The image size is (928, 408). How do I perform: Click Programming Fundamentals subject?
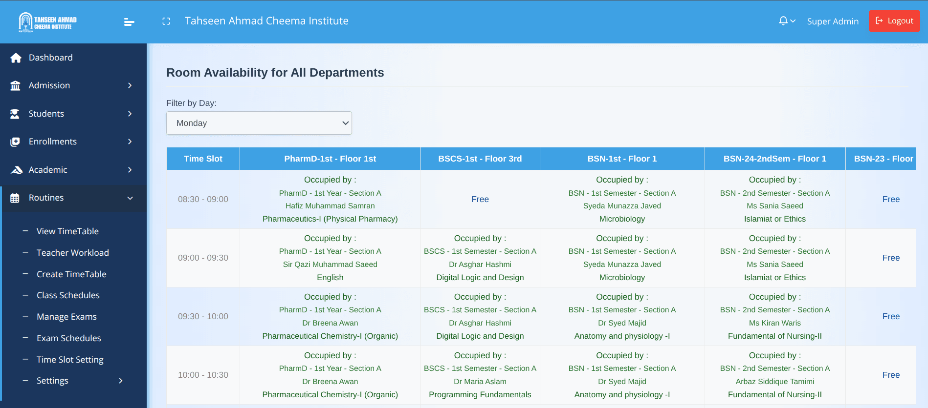(x=480, y=395)
